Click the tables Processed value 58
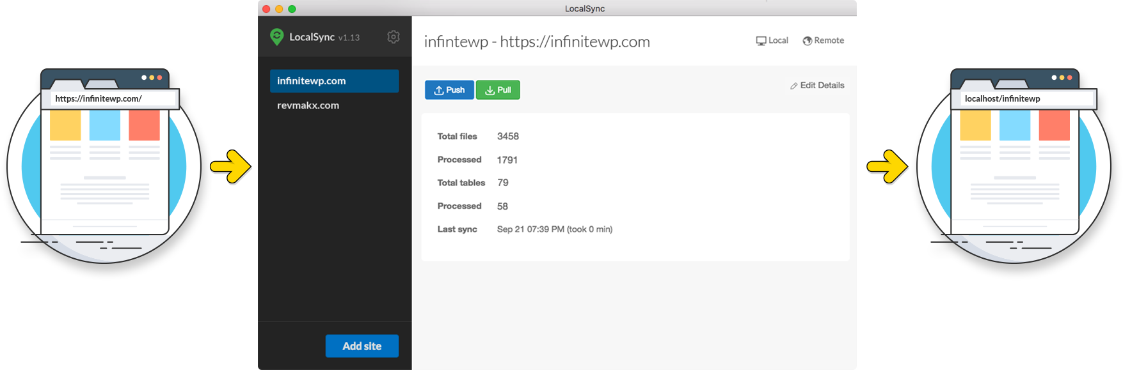The height and width of the screenshot is (370, 1123). coord(502,206)
